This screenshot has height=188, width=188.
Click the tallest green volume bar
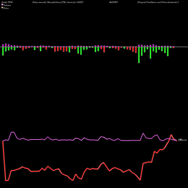click(x=139, y=55)
